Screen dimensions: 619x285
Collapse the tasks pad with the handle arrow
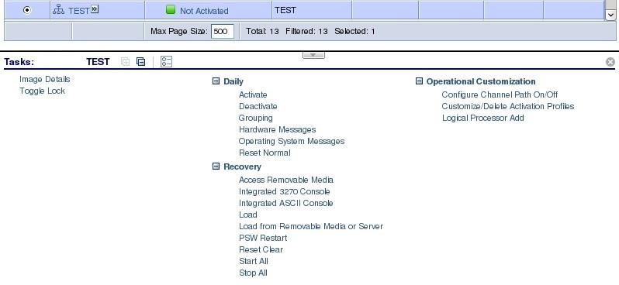point(313,55)
